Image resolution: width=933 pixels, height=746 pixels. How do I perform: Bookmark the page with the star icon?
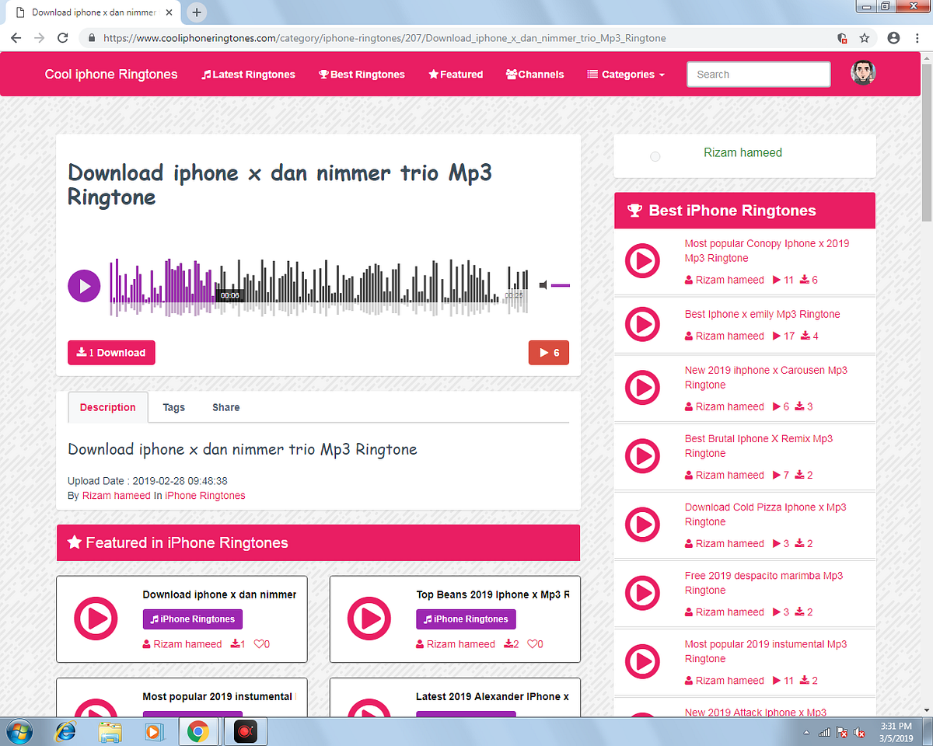tap(864, 37)
